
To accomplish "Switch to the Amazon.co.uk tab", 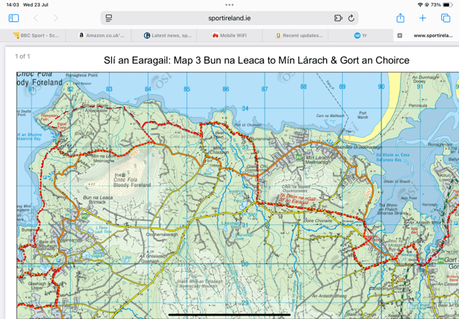I will 101,35.
